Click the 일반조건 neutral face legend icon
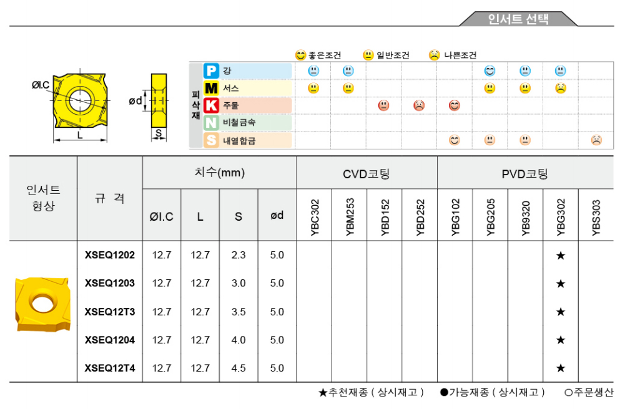 [368, 55]
